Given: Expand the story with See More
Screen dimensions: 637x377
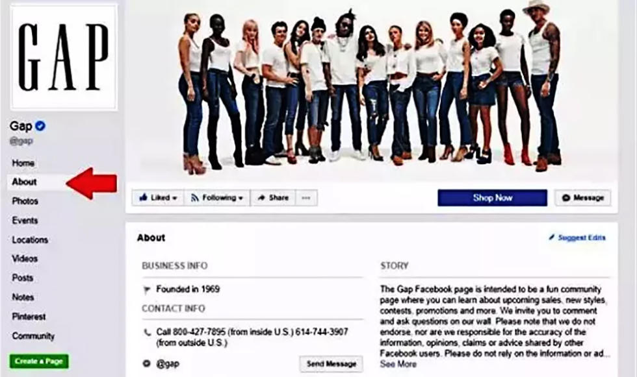Looking at the screenshot, I should tap(398, 364).
